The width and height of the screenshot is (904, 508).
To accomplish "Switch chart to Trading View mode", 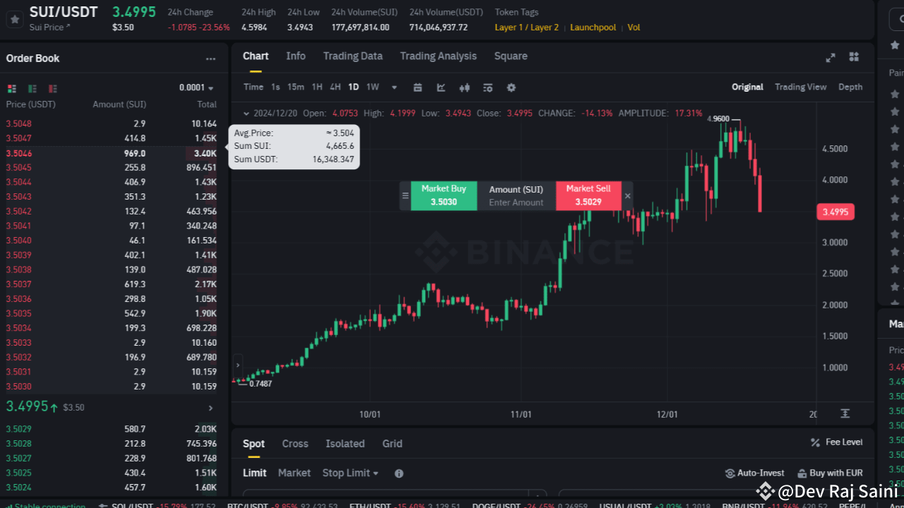I will point(800,87).
